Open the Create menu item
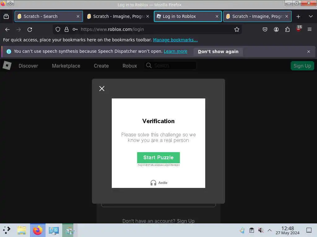Image resolution: width=317 pixels, height=237 pixels. 101,66
